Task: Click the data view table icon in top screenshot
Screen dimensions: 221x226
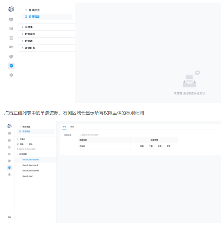Action: (x=11, y=29)
